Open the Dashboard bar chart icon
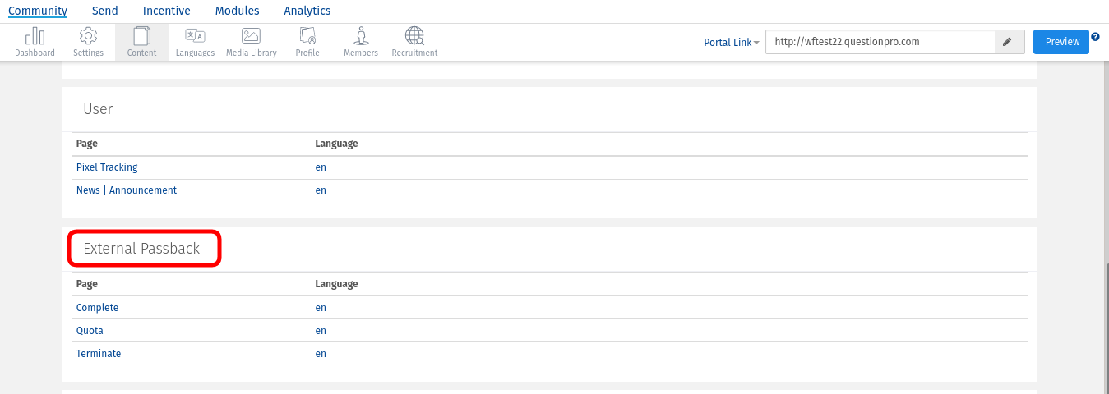 [35, 37]
